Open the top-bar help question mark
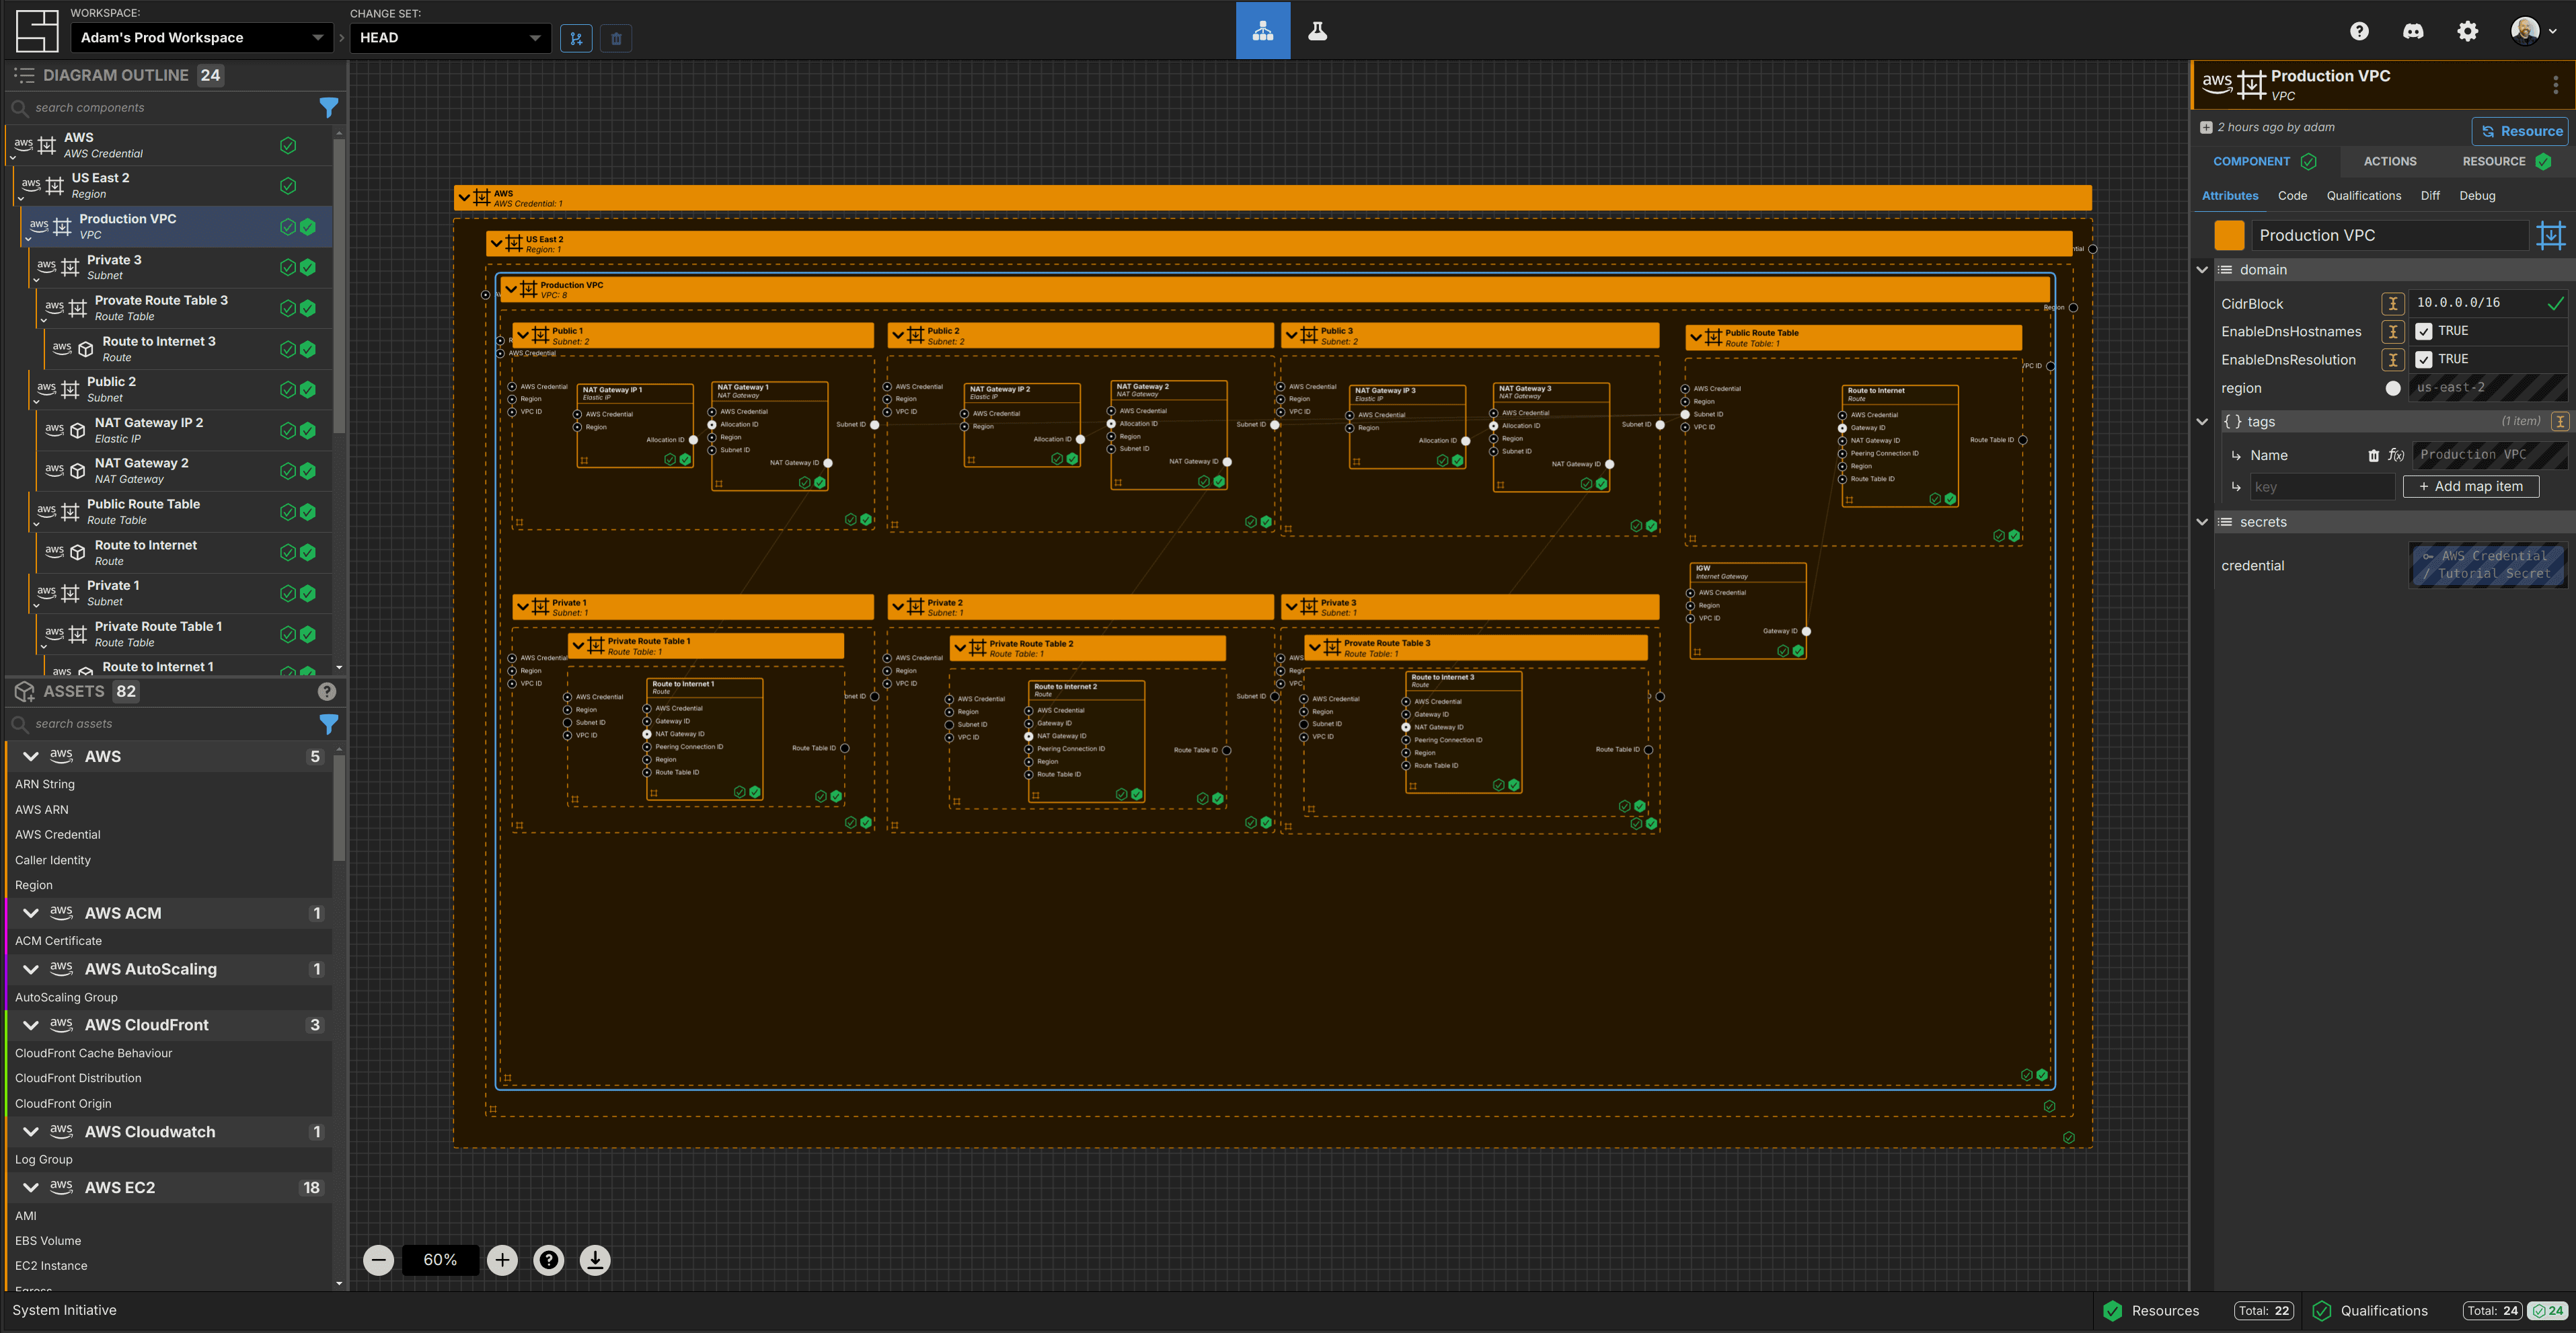Viewport: 2576px width, 1333px height. coord(2359,31)
